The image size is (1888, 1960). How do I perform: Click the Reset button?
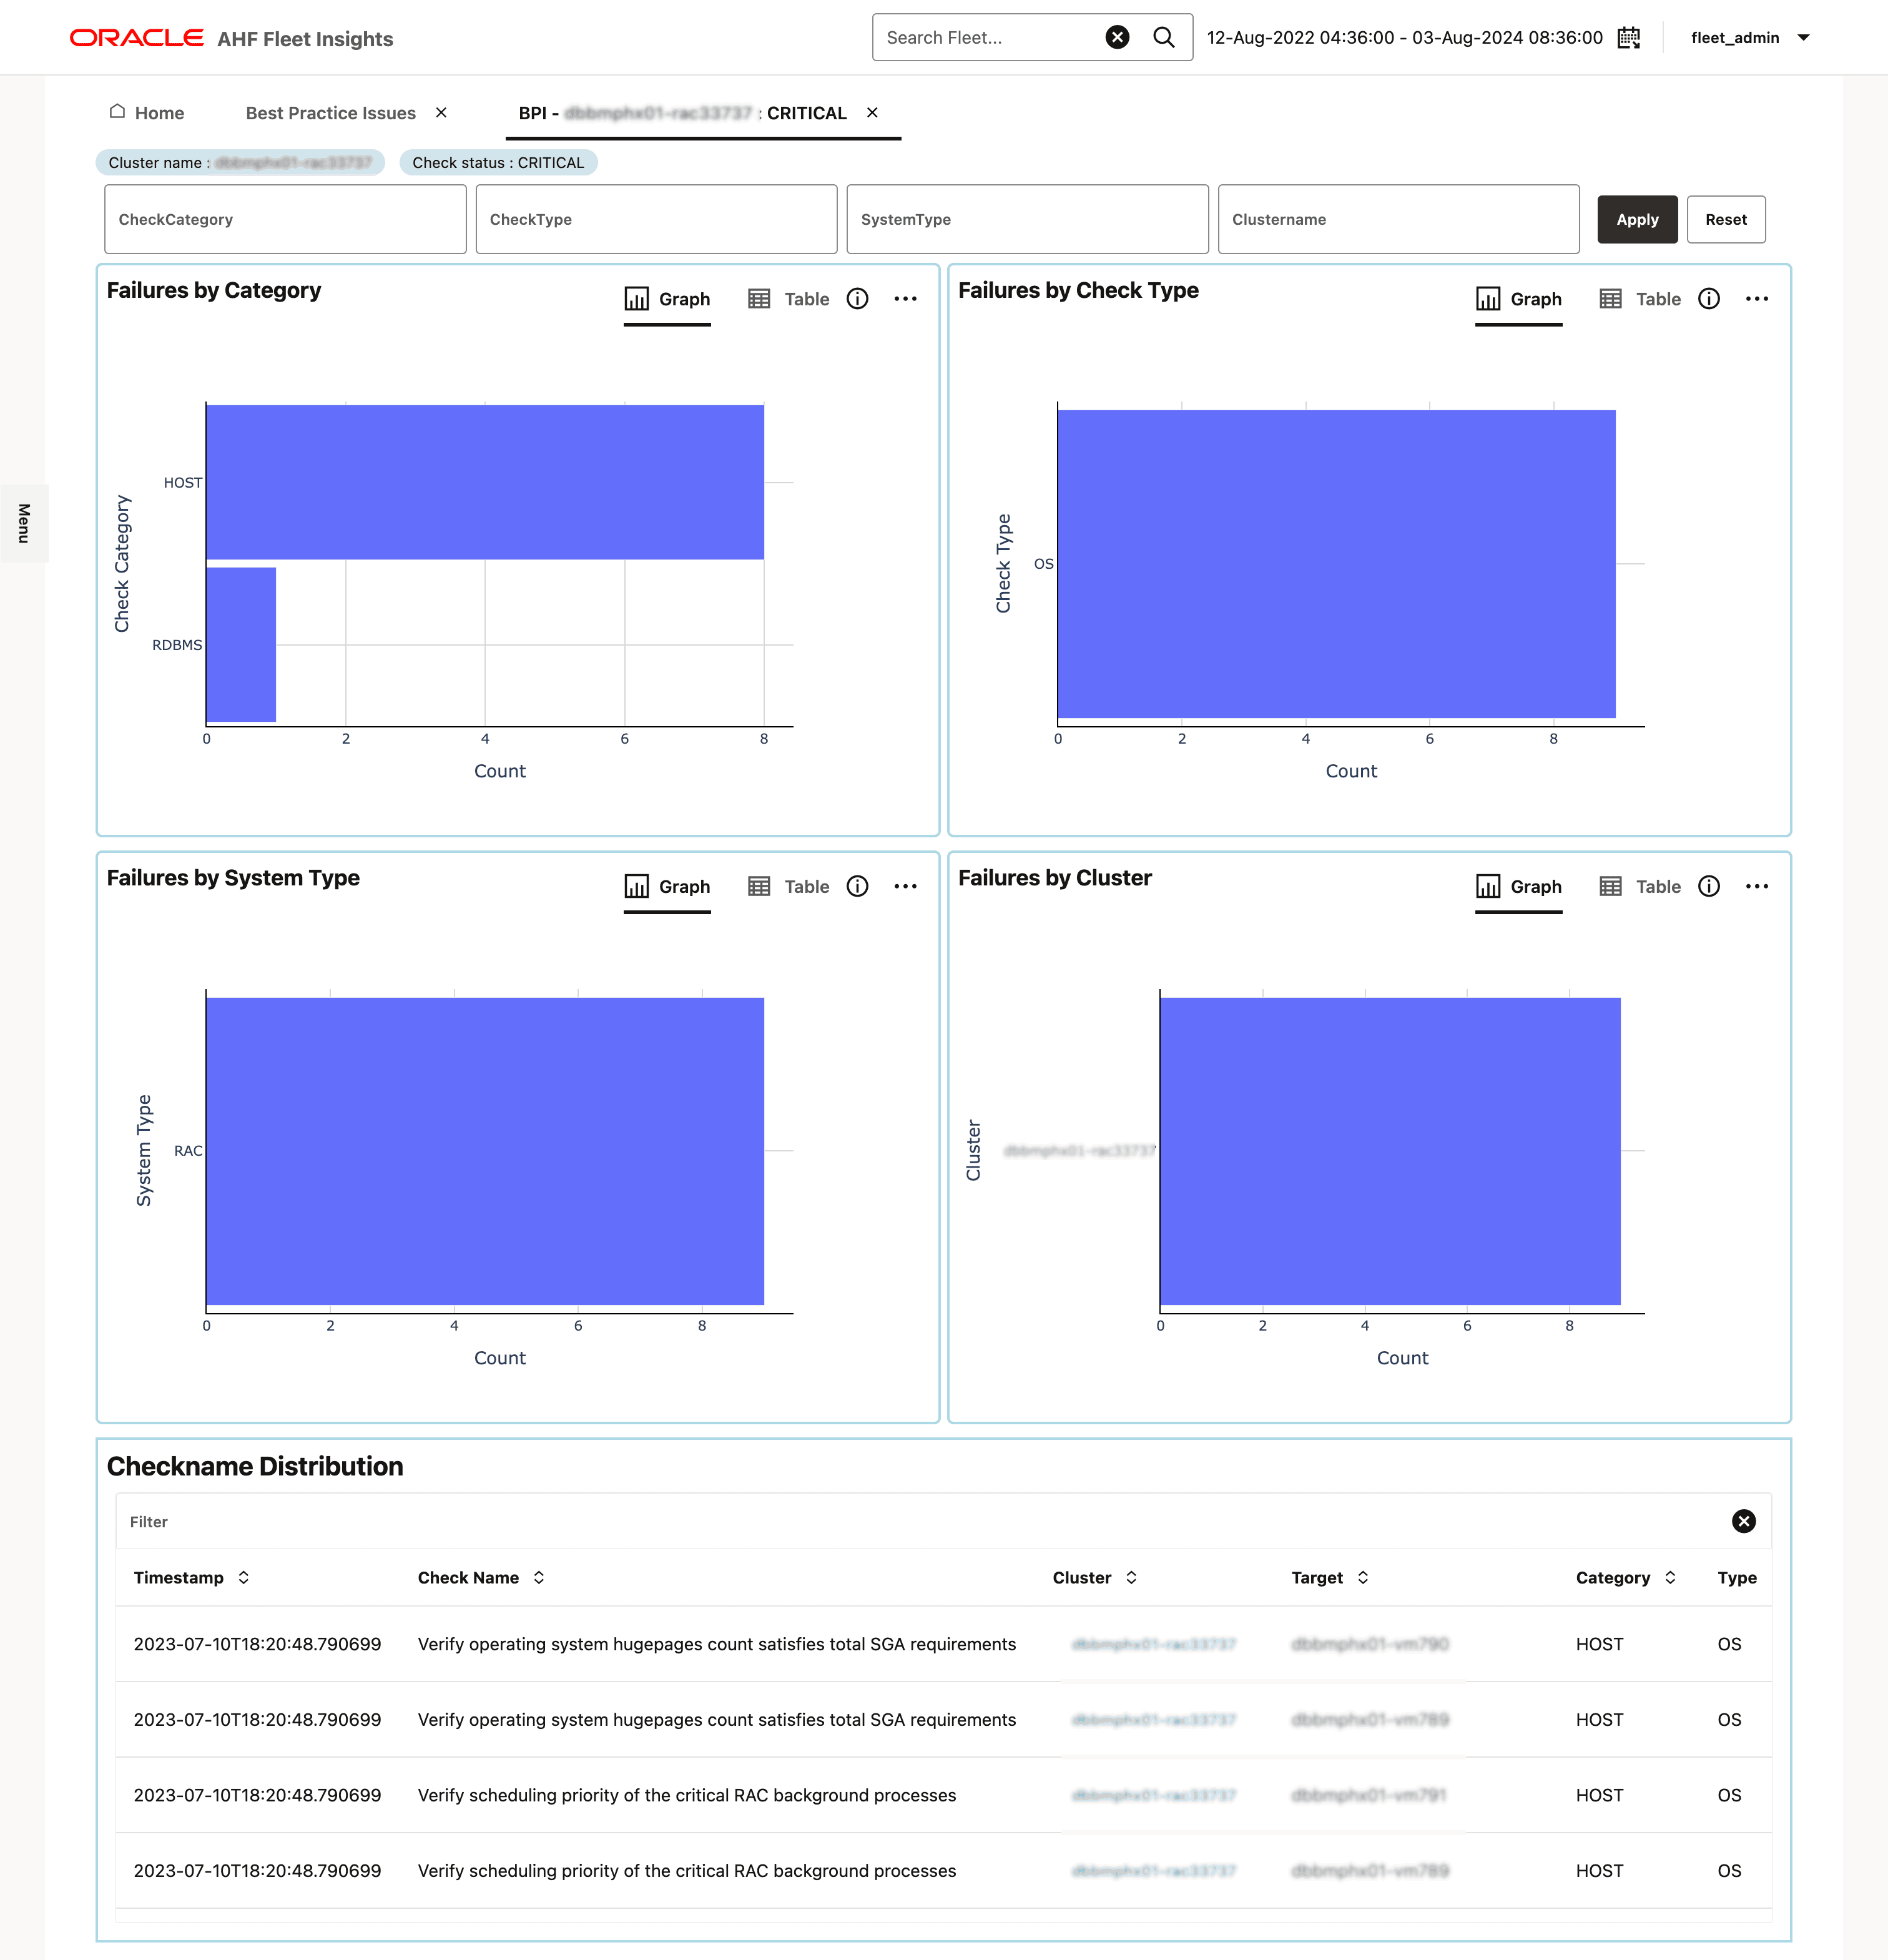pyautogui.click(x=1725, y=219)
